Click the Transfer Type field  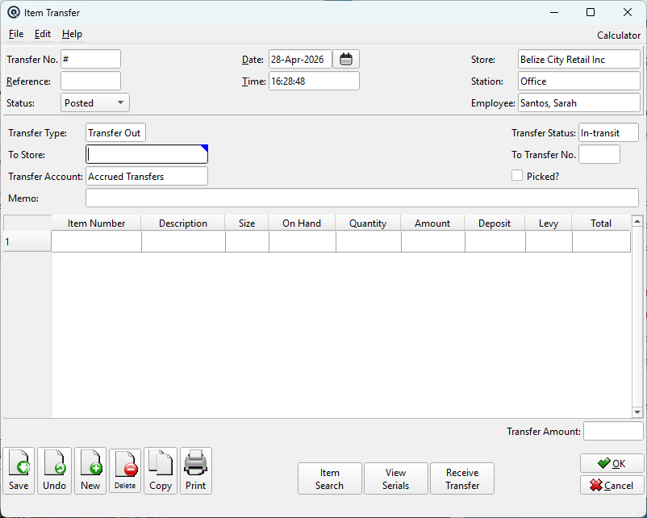[x=115, y=132]
